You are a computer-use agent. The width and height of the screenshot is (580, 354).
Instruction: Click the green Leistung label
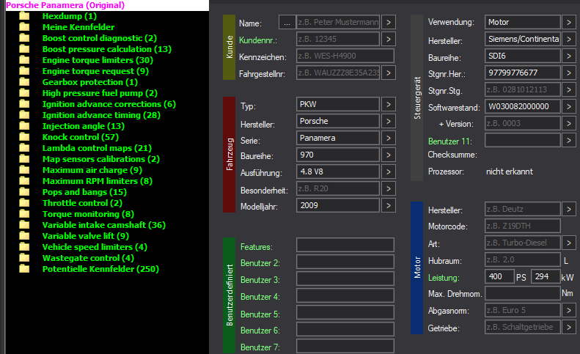444,278
